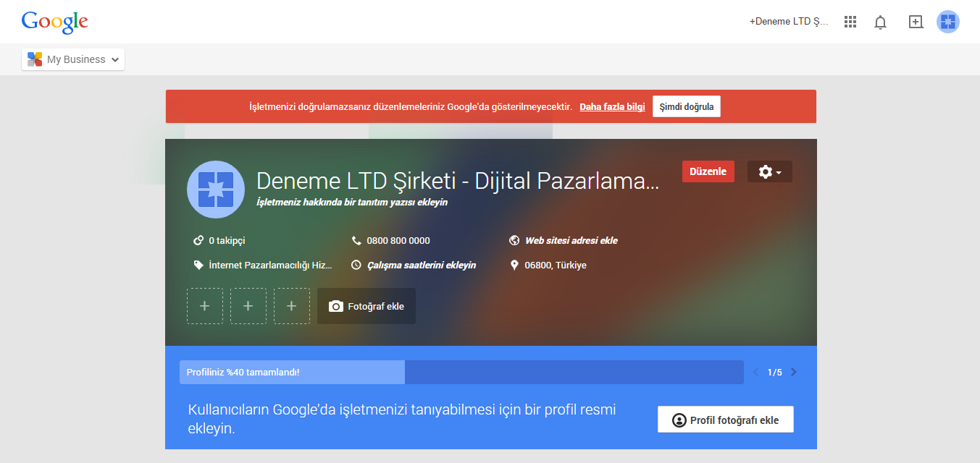The width and height of the screenshot is (980, 463).
Task: Go to next profile tip arrow
Action: [x=793, y=372]
